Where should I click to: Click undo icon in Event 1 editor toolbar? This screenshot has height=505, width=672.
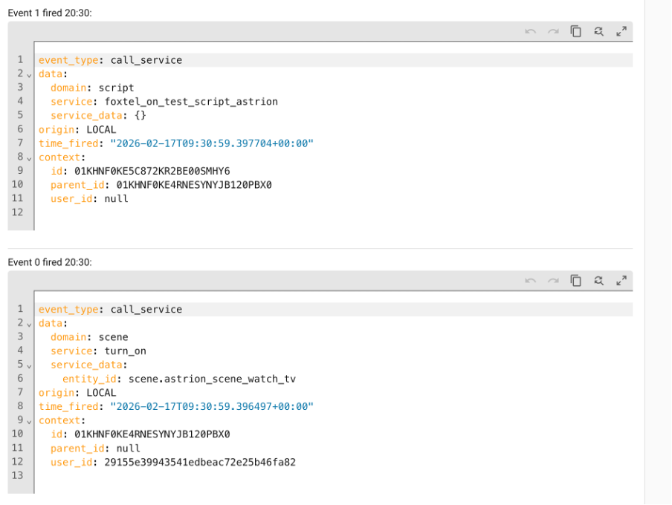tap(530, 31)
